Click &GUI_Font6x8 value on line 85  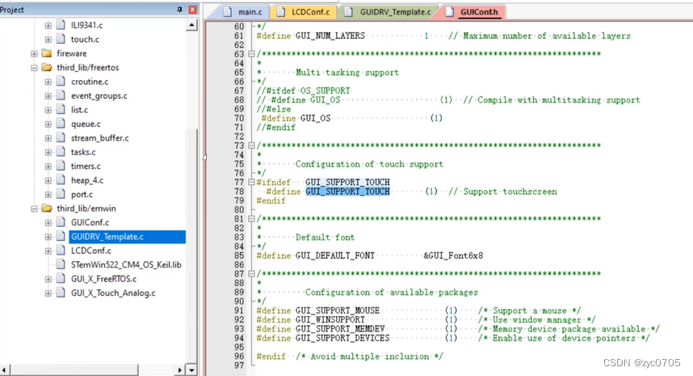tap(453, 256)
